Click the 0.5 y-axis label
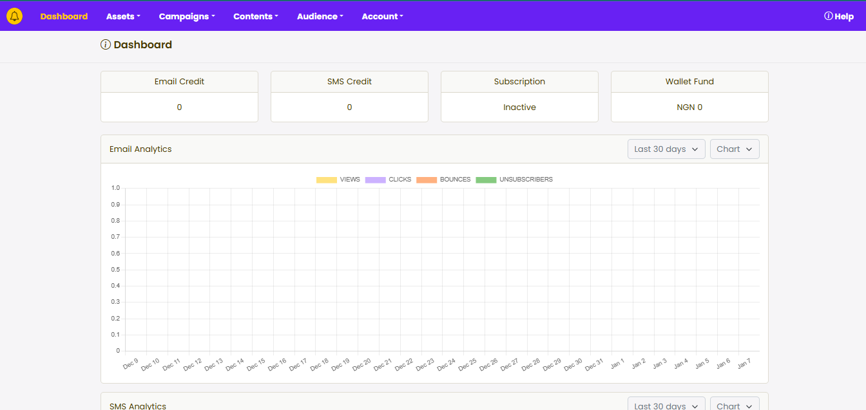 [115, 270]
